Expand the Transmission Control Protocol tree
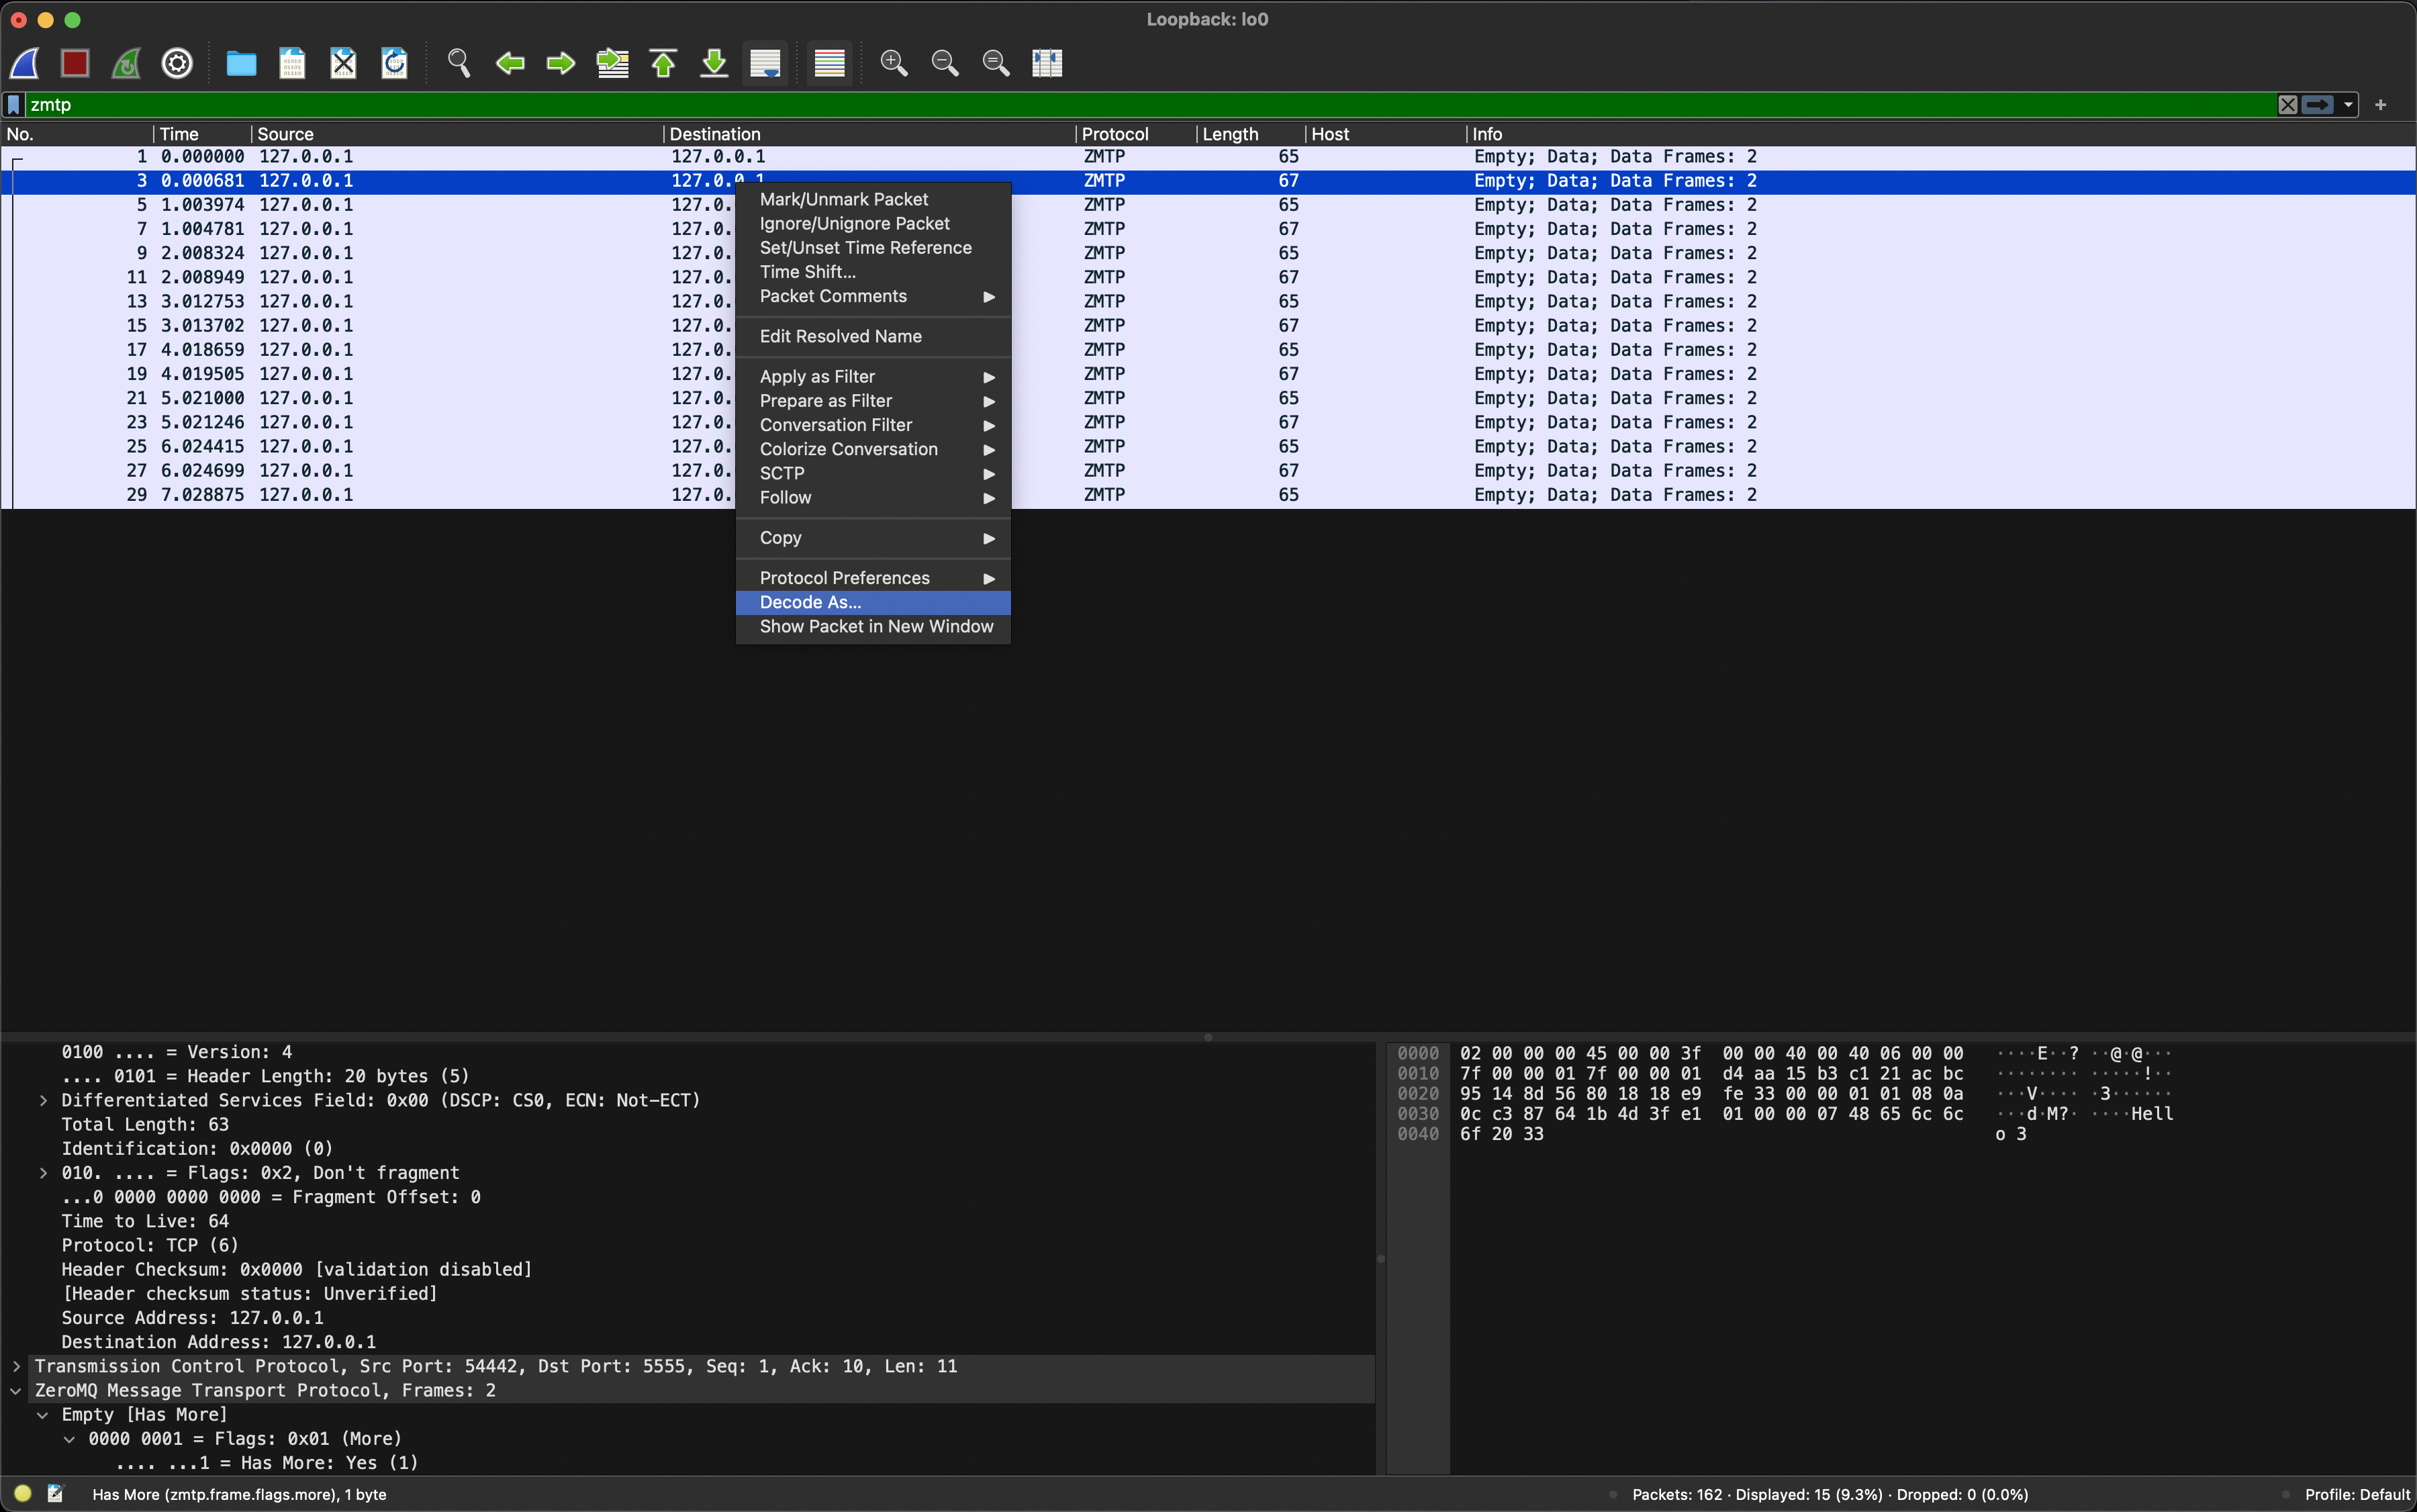2417x1512 pixels. pyautogui.click(x=16, y=1366)
